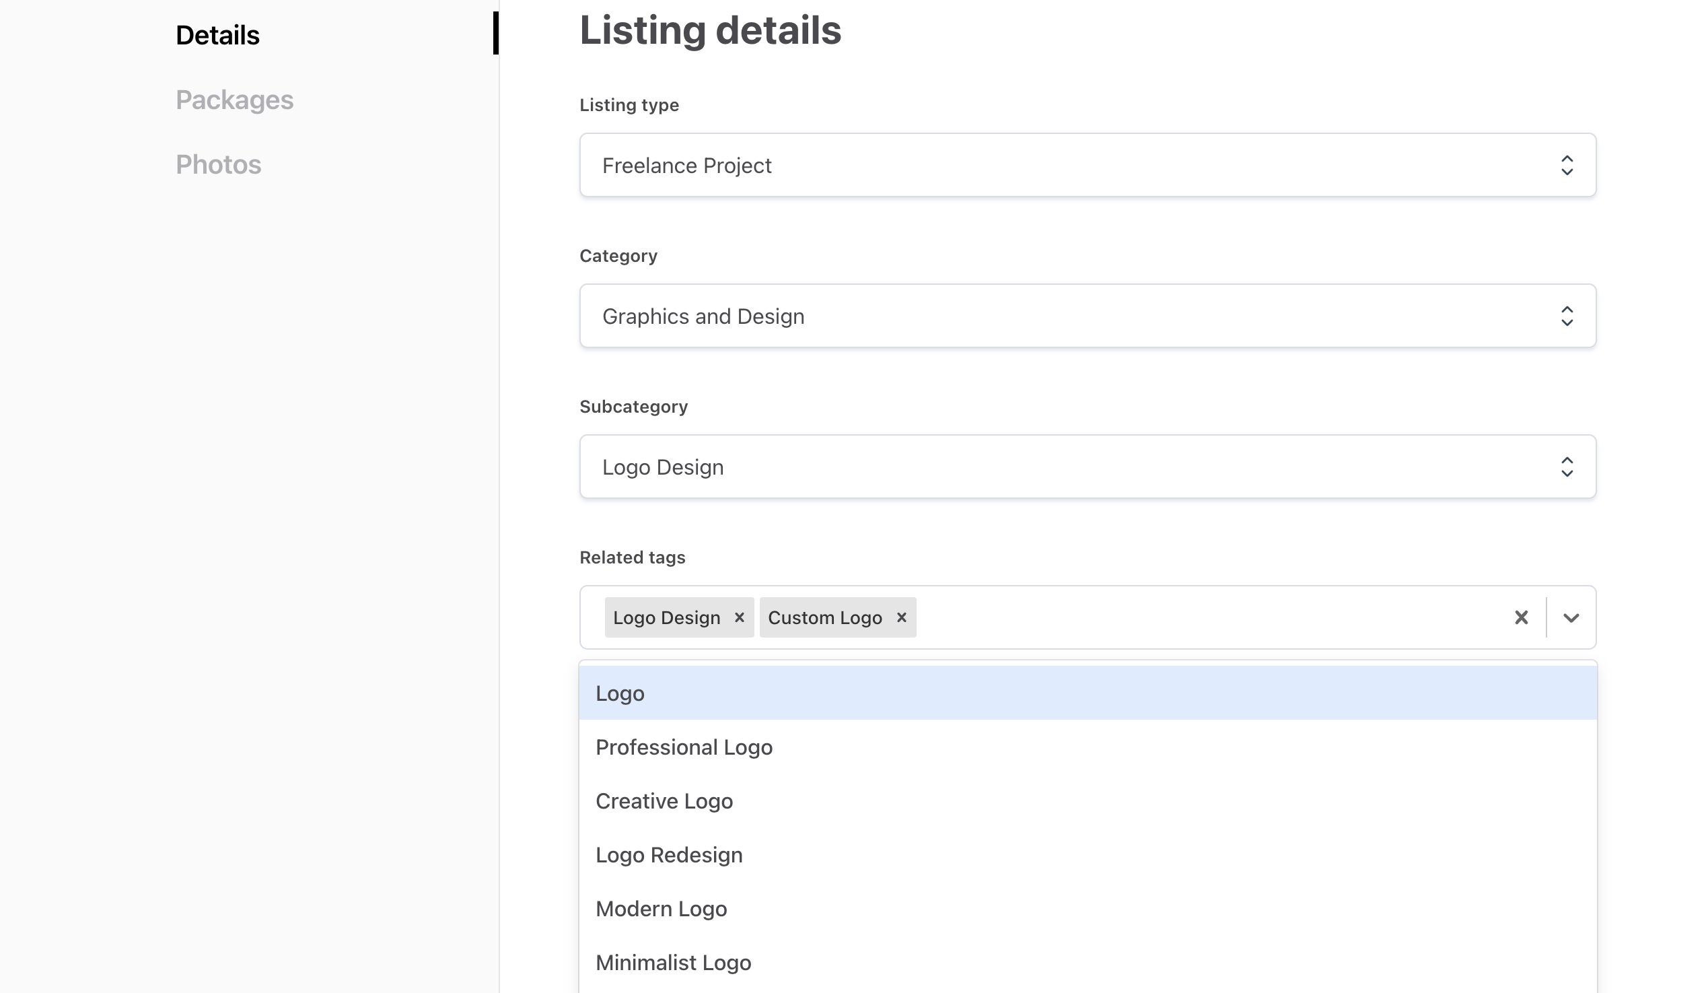Go to Photos section in sidebar
The image size is (1708, 993).
[218, 165]
